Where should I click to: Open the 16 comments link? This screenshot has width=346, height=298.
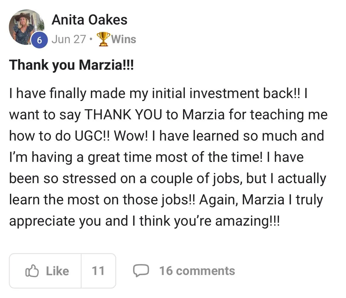pyautogui.click(x=197, y=271)
